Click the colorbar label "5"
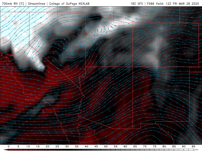The width and height of the screenshot is (202, 151). [x=18, y=146]
